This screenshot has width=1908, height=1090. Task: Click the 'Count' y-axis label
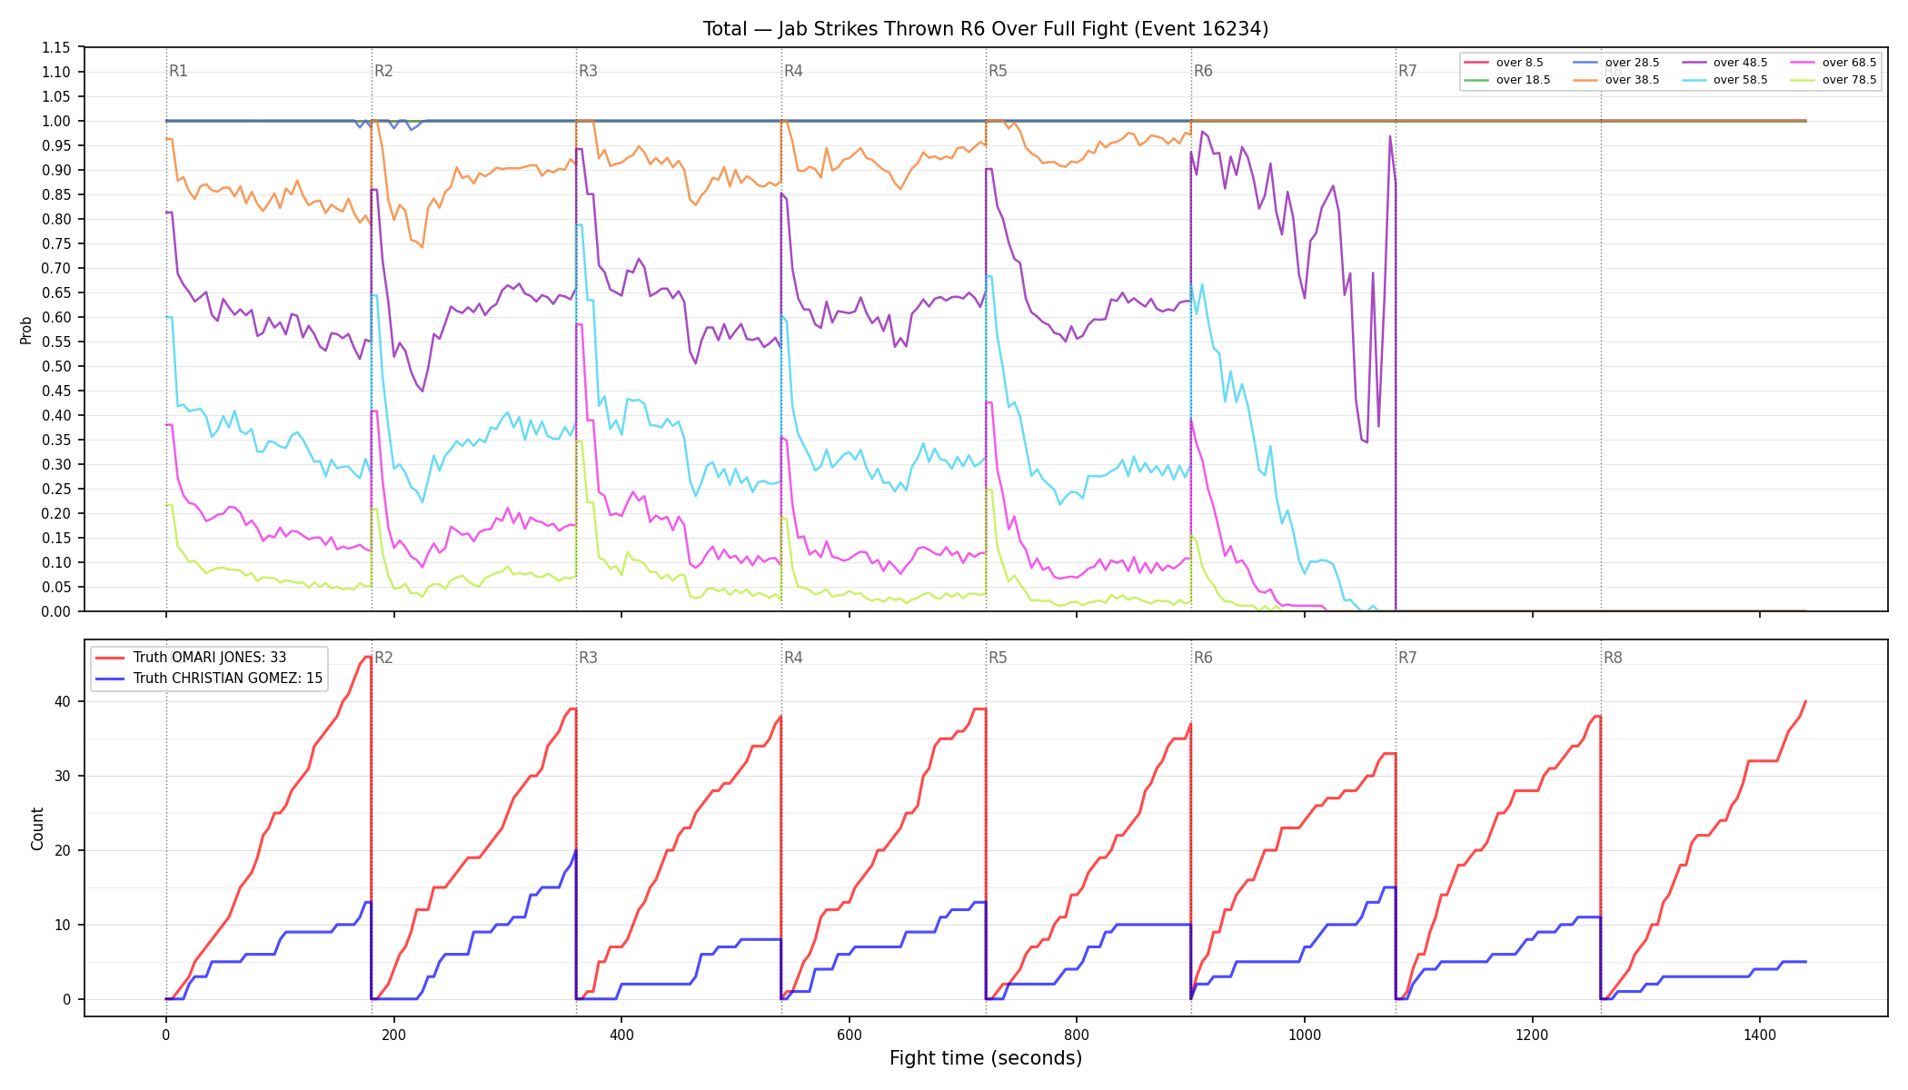(x=37, y=828)
